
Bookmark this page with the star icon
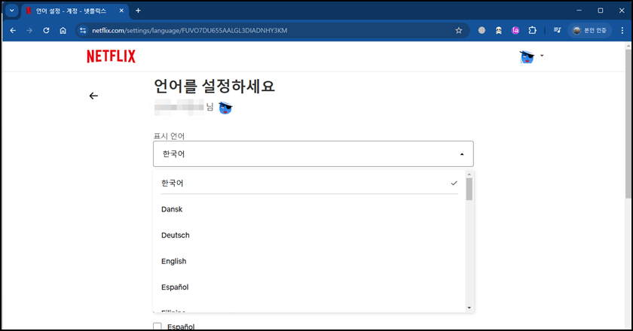[x=459, y=31]
